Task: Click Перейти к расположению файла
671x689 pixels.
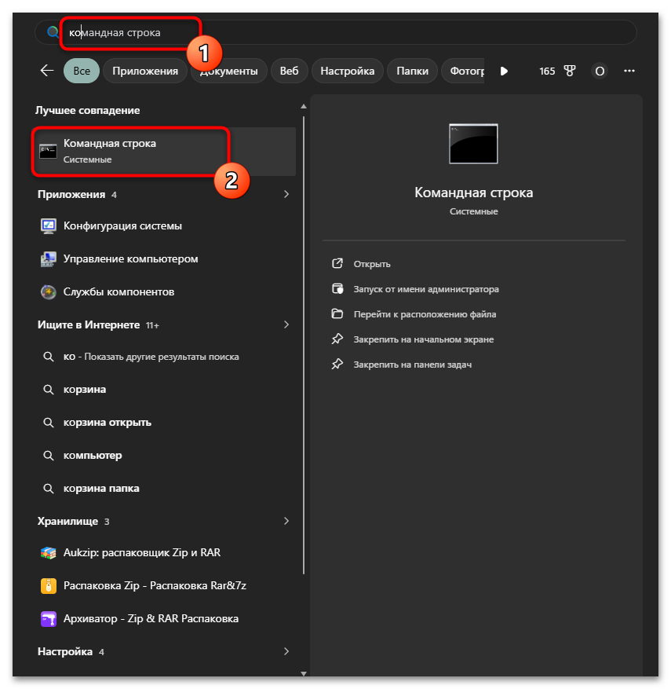Action: point(425,314)
